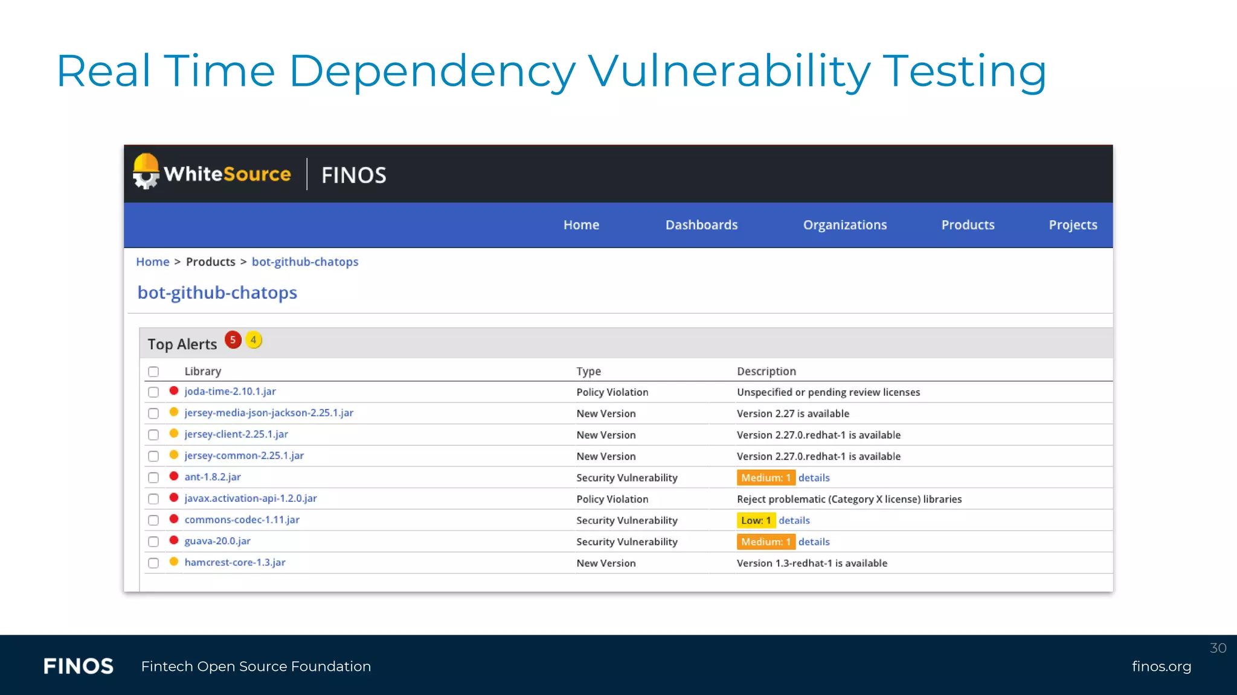Toggle the select-all checkbox in Library header
The height and width of the screenshot is (695, 1237).
[x=153, y=372]
